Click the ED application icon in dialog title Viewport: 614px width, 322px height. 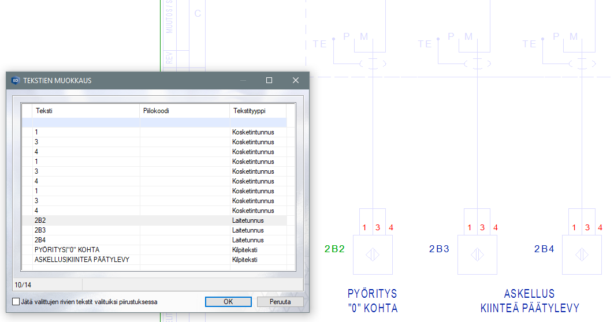pos(16,80)
